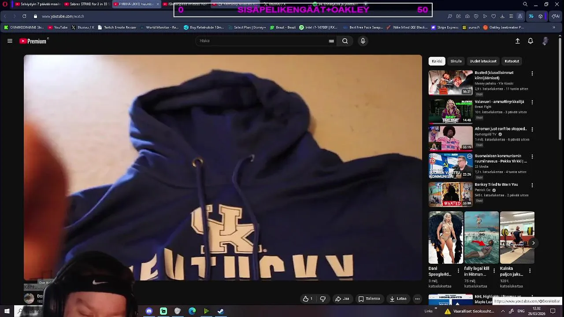Screen dimensions: 564x317
Task: Open the Busted video thumbnail
Action: pyautogui.click(x=450, y=83)
